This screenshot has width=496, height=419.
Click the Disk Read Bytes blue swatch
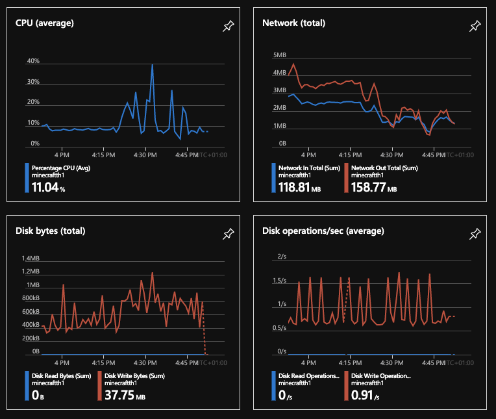27,386
